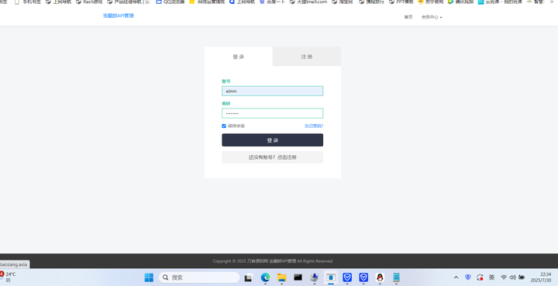This screenshot has width=558, height=286.
Task: Uncheck the 保持会话 checkbox
Action: click(224, 126)
